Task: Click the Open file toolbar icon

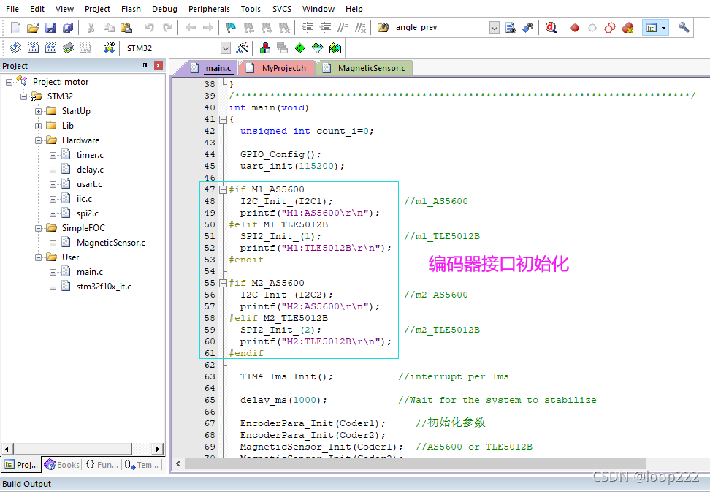Action: coord(33,28)
